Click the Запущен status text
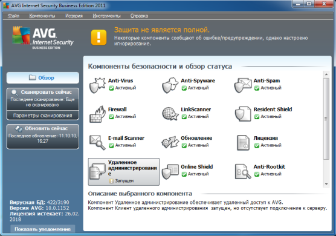 (x=124, y=181)
